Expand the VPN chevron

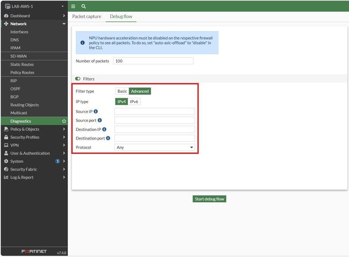pyautogui.click(x=64, y=145)
